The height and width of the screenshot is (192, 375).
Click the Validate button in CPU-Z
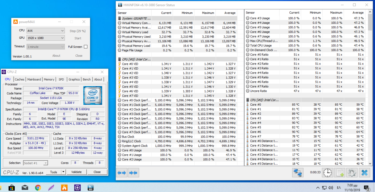(x=76, y=172)
